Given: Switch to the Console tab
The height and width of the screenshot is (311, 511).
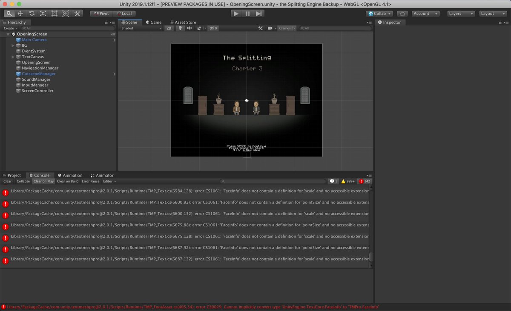Looking at the screenshot, I should point(39,175).
